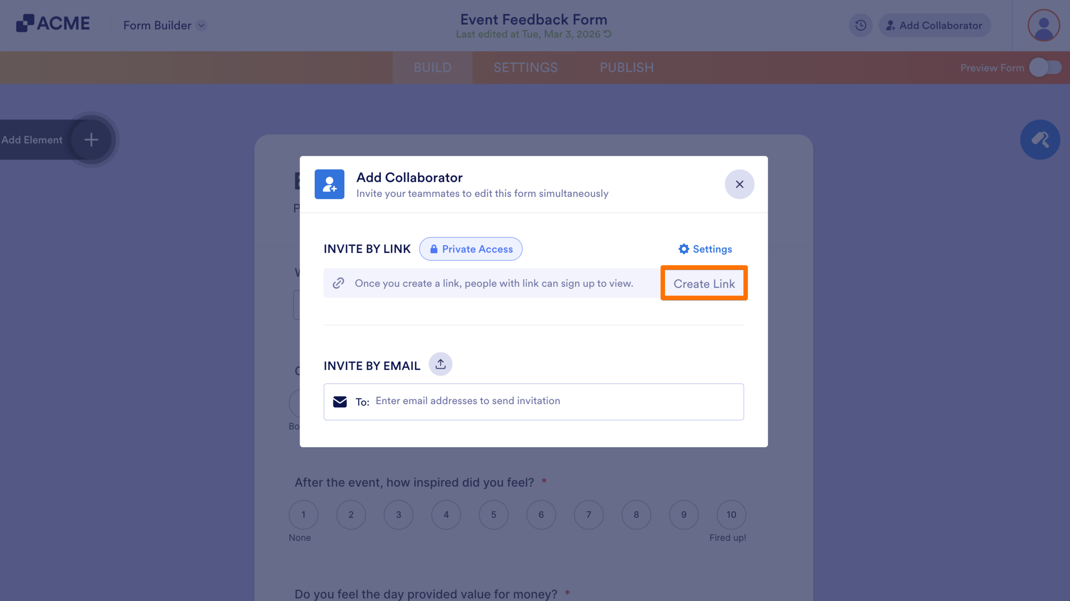This screenshot has width=1070, height=601.
Task: Click the ACME logo
Action: coord(53,23)
